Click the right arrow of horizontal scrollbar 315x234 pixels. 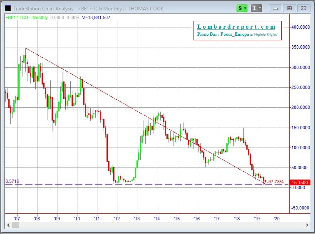pos(307,225)
